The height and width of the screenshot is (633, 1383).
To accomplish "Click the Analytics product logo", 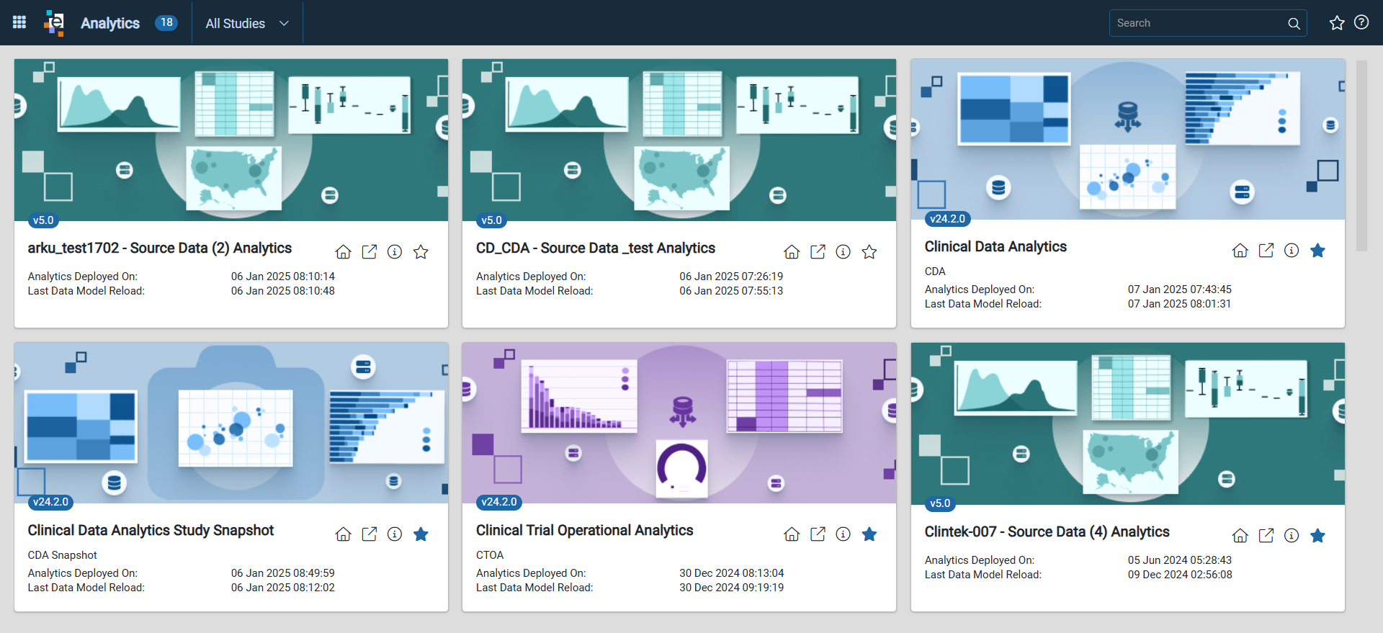I will 54,22.
